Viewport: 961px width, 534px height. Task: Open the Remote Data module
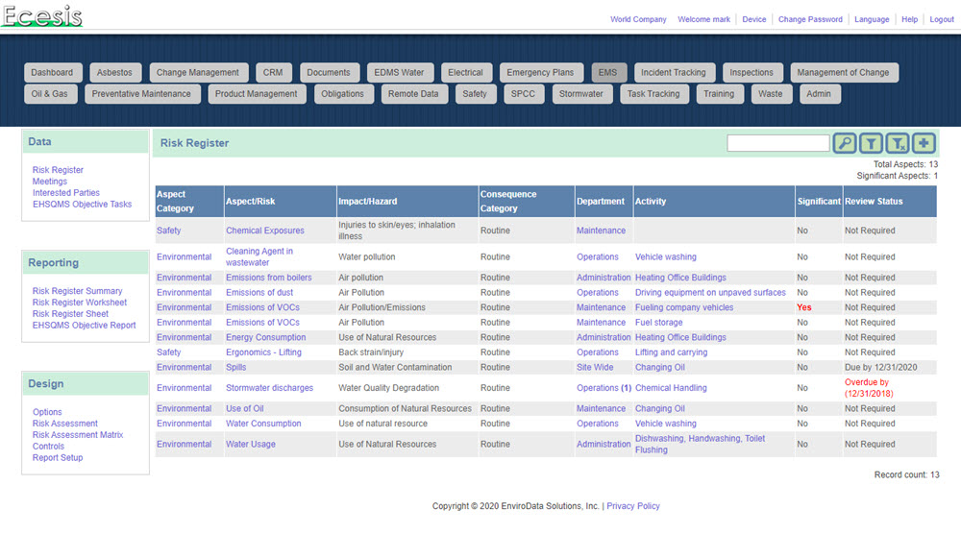[x=413, y=94]
